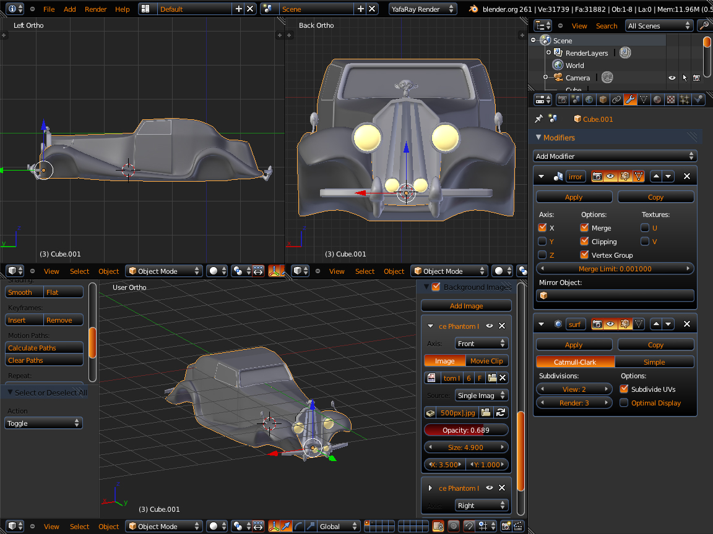Image resolution: width=713 pixels, height=534 pixels.
Task: Open the Texture checkerboard tab
Action: 671,100
